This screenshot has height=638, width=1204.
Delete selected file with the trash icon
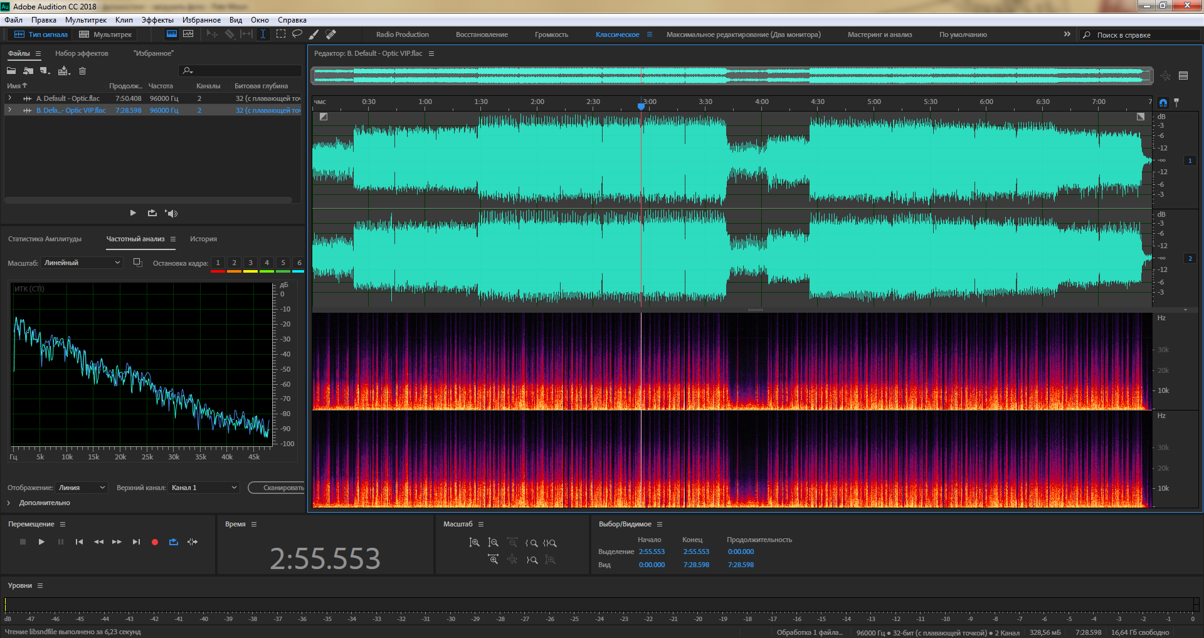[82, 71]
